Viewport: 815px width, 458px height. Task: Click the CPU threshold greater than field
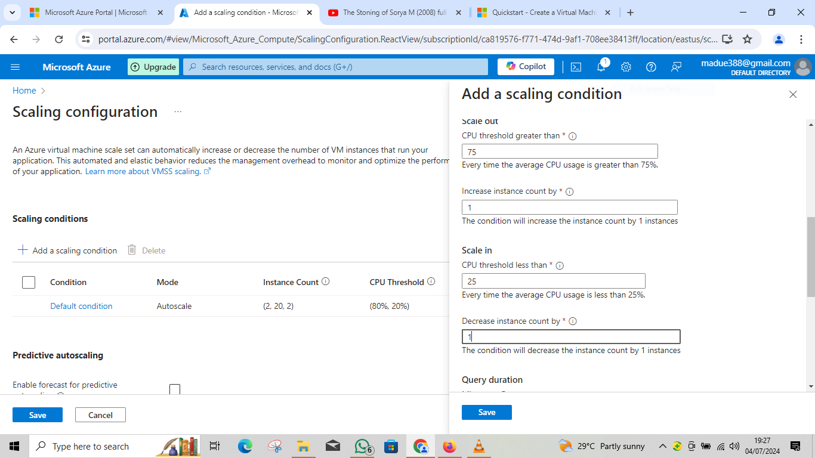coord(560,151)
